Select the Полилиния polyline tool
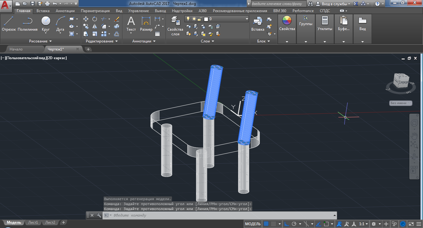Screen dimensions: 423x228 click(28, 24)
